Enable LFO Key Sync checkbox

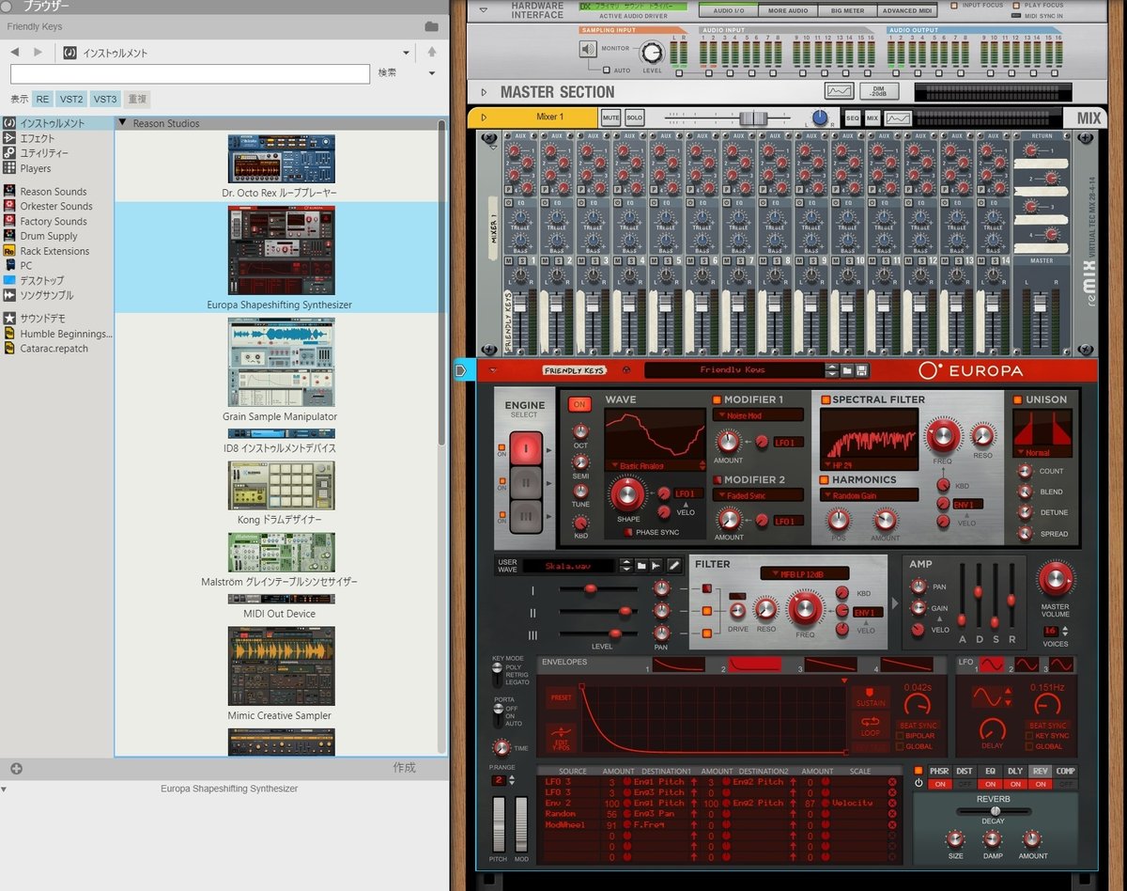point(1028,735)
